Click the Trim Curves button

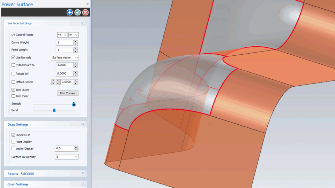(x=68, y=93)
